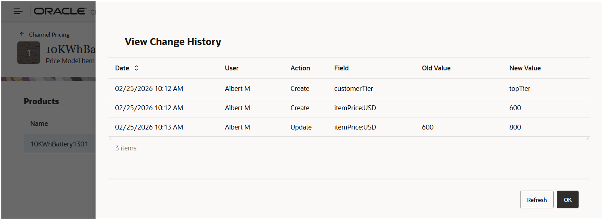604x220 pixels.
Task: Click the User column header
Action: 232,68
